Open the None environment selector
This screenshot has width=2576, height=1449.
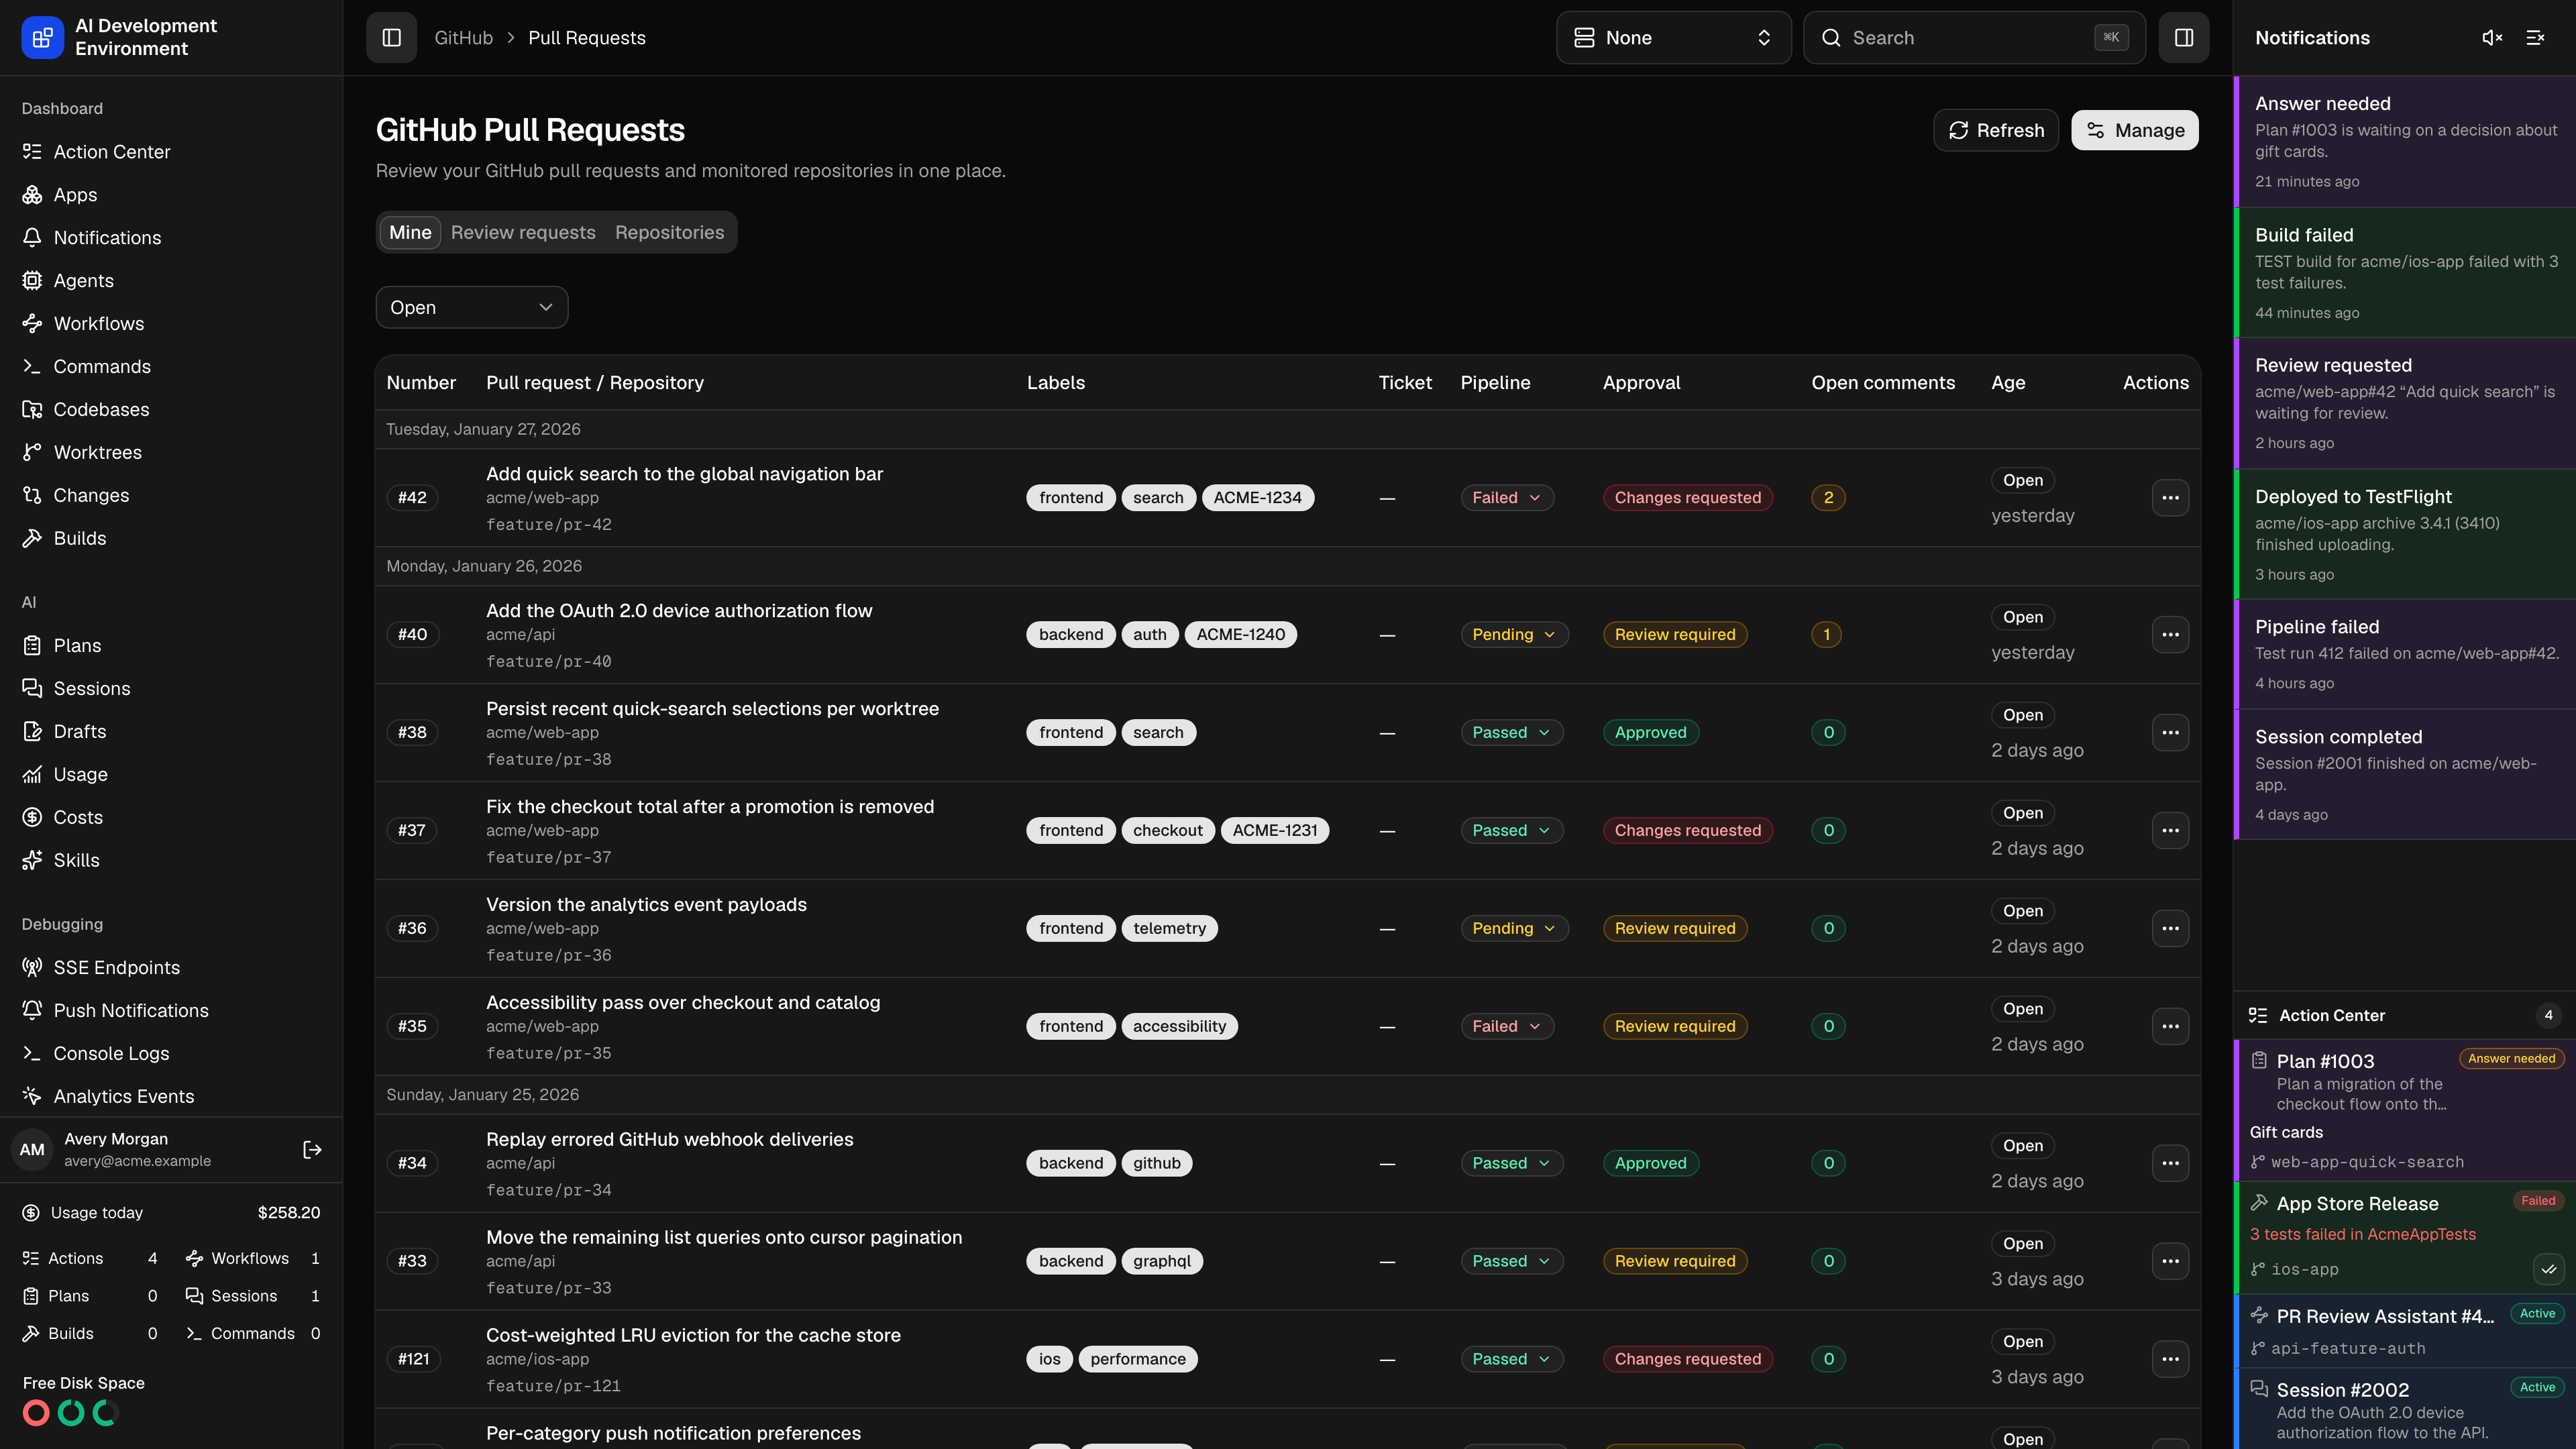pos(1673,38)
